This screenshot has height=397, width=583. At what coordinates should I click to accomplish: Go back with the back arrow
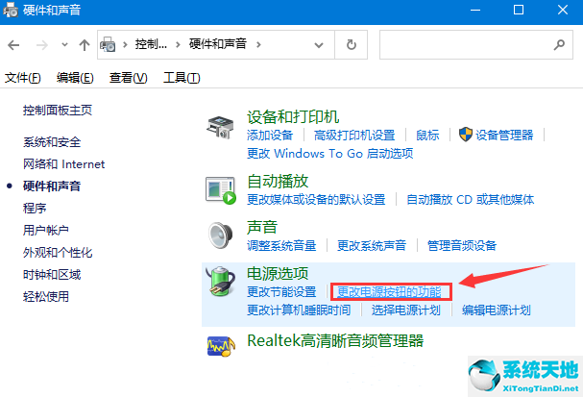(13, 45)
